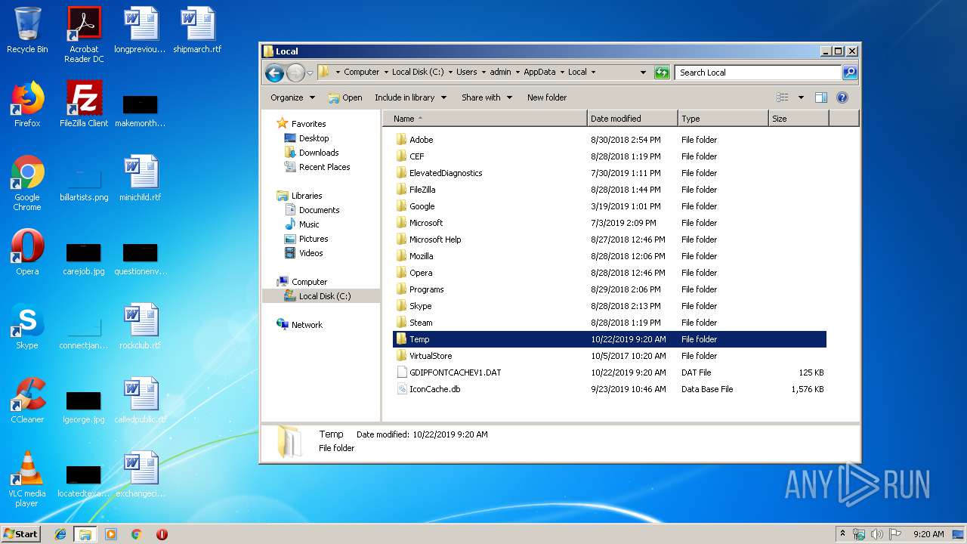967x544 pixels.
Task: Click AppData breadcrumb in address bar
Action: pos(539,73)
